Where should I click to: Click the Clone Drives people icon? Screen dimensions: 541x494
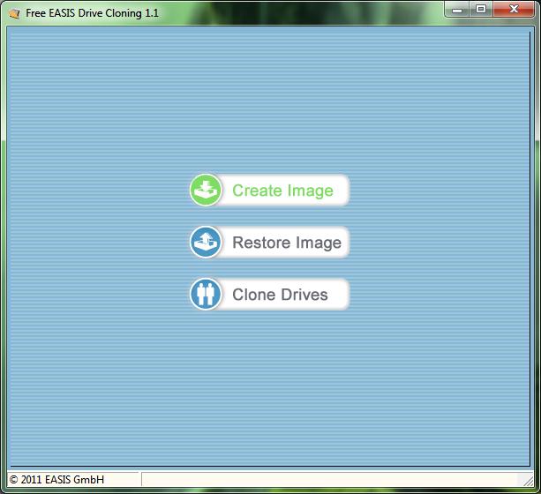206,295
